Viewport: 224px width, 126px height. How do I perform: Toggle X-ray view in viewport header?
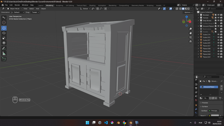coord(177,9)
